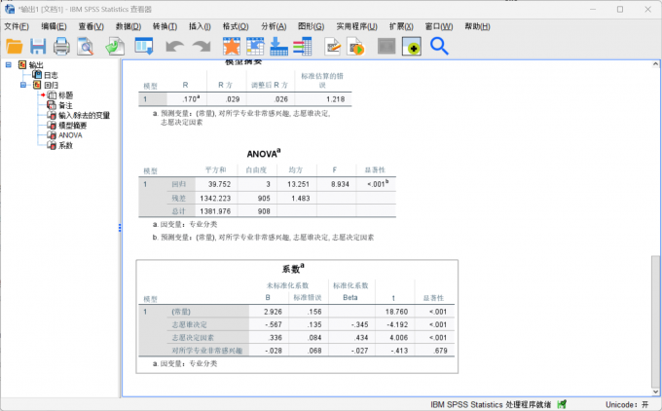662x411 pixels.
Task: Redo the last action
Action: click(x=202, y=46)
